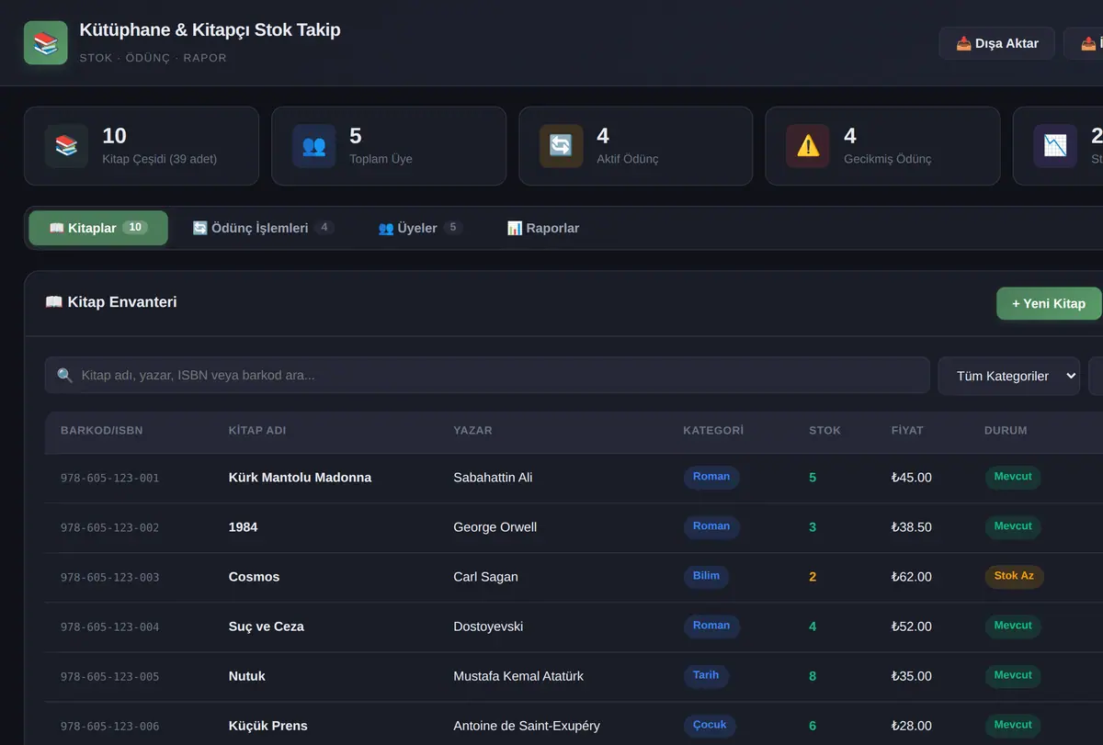Click the magnifier icon in the book search bar
This screenshot has width=1103, height=745.
coord(64,376)
